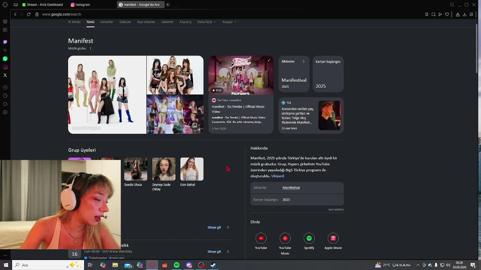481x270 pixels.
Task: Select the manifest - Google'da Ara tab
Action: (x=140, y=5)
